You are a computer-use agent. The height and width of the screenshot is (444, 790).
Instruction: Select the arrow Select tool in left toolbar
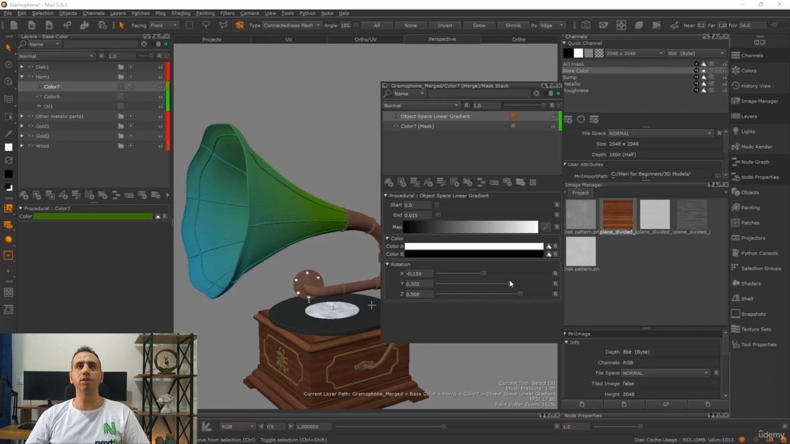tap(8, 47)
